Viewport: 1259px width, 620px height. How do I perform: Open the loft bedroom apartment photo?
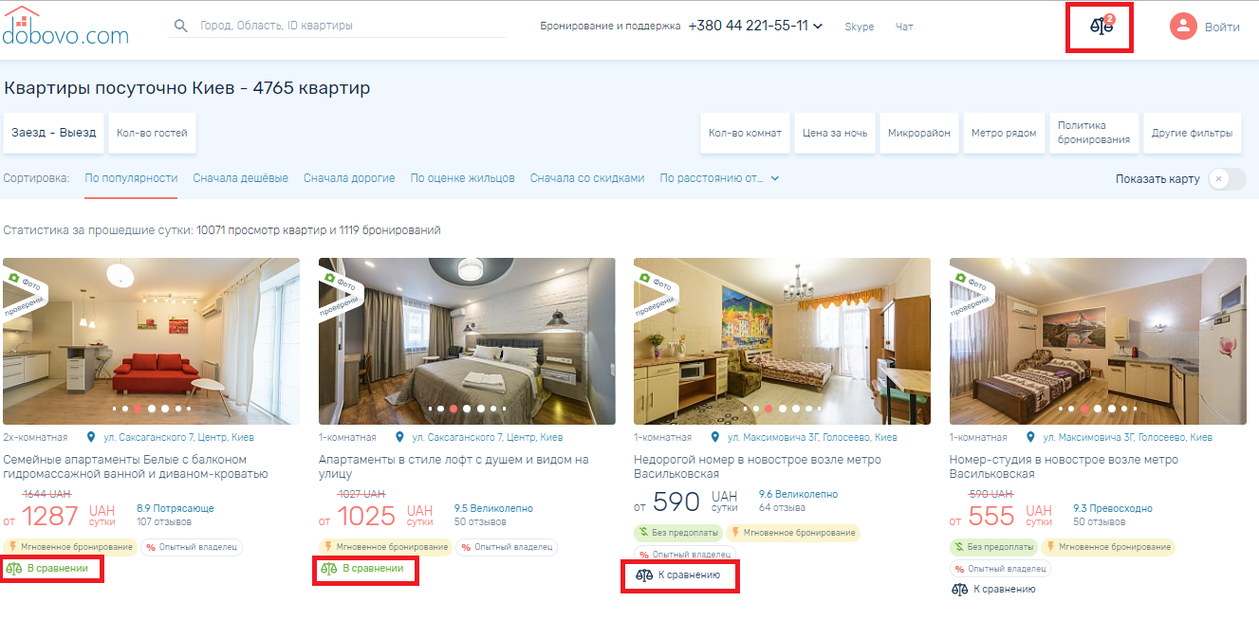click(467, 341)
